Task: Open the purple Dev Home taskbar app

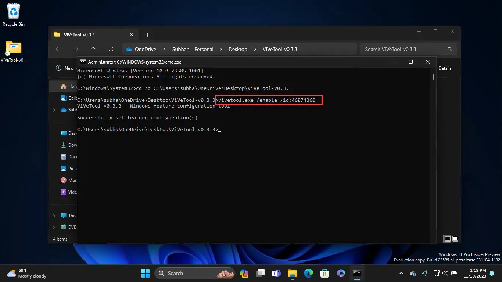Action: (x=341, y=273)
